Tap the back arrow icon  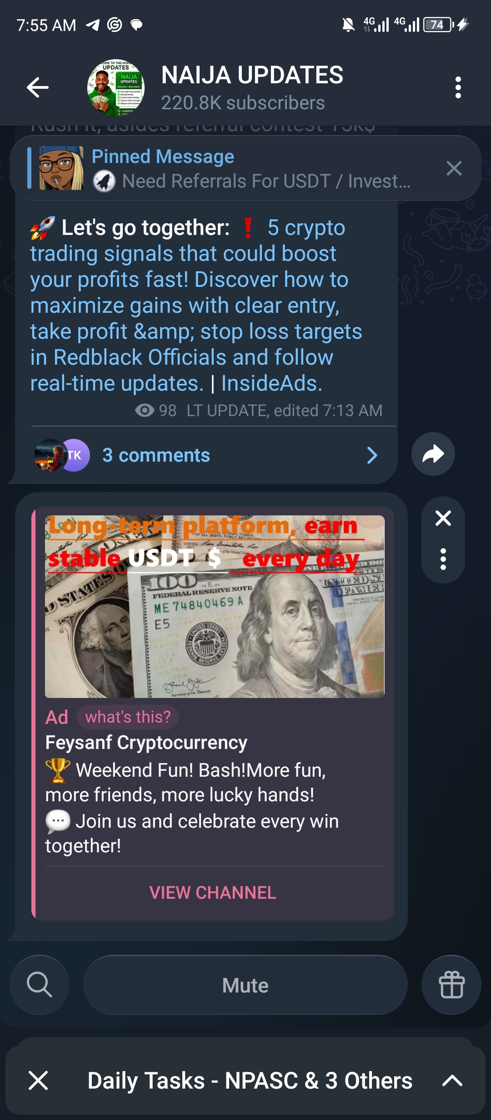pyautogui.click(x=38, y=87)
